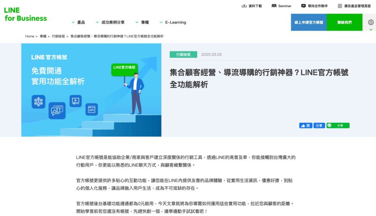This screenshot has width=376, height=216.
Task: Click the paragraph beginning LINE官方帳號是能協助企業
Action: tap(186, 161)
